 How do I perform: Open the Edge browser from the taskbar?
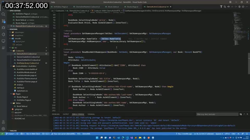123,138
